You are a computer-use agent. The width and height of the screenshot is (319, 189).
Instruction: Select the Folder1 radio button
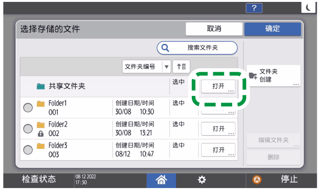(28, 108)
